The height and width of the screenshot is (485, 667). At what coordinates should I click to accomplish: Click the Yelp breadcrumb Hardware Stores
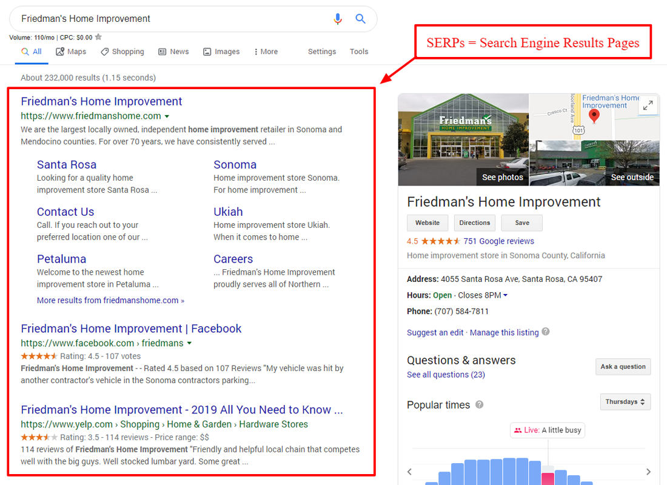[273, 424]
